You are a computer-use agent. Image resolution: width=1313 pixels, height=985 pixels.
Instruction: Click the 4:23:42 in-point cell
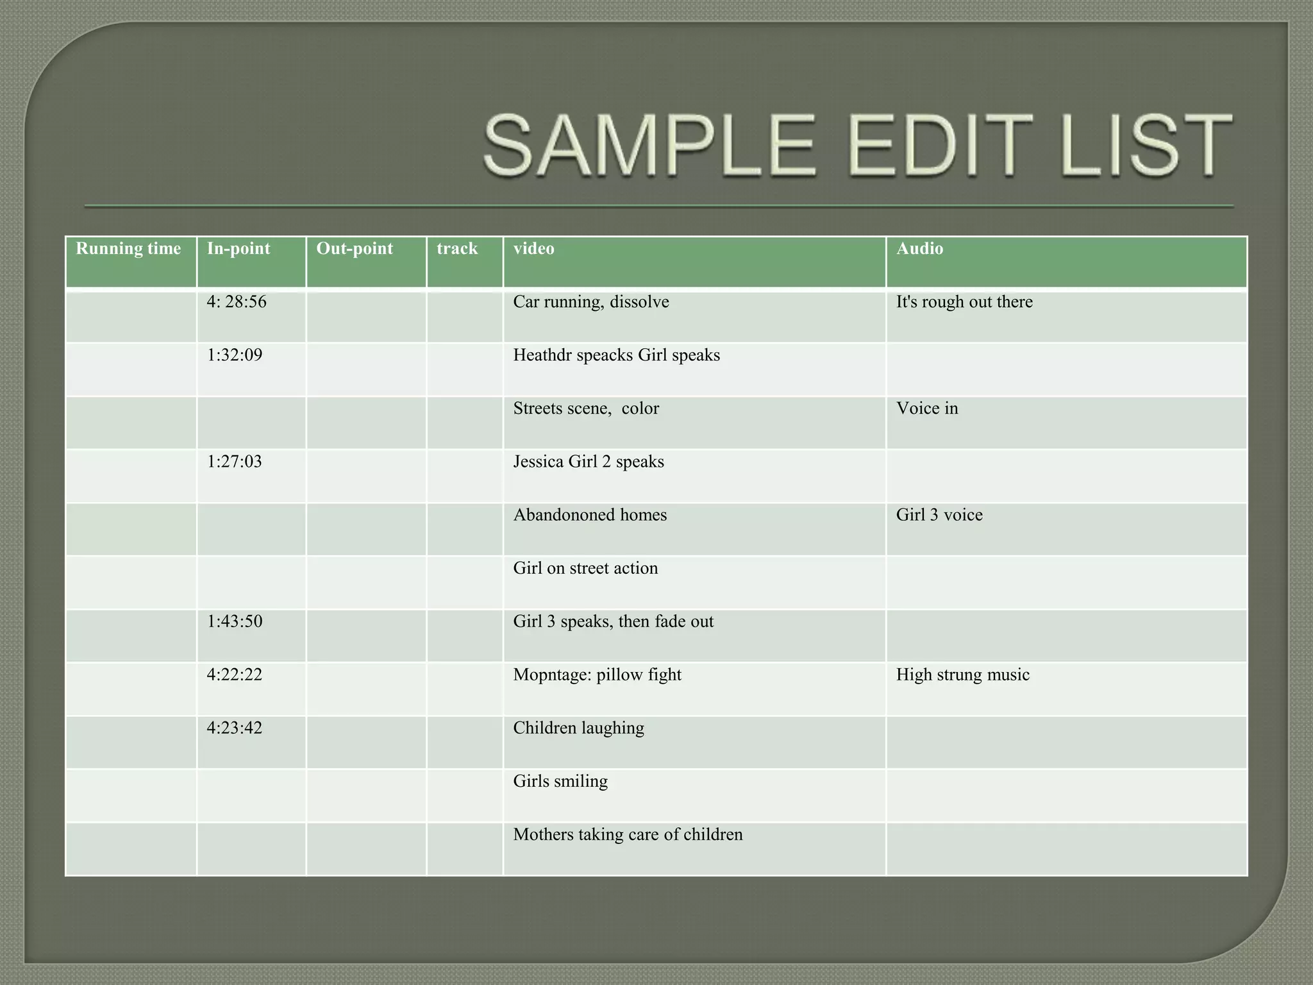(251, 742)
